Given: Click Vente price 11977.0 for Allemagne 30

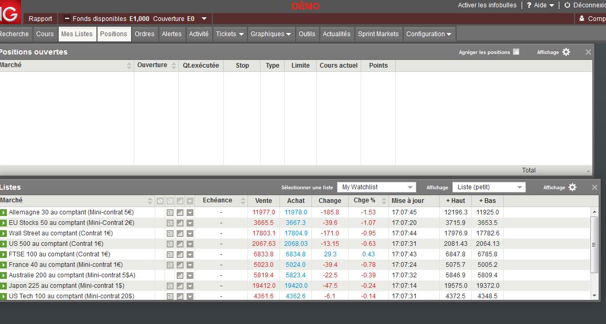Looking at the screenshot, I should coord(264,212).
